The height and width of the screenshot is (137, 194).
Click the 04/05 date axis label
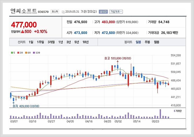(x=70, y=121)
